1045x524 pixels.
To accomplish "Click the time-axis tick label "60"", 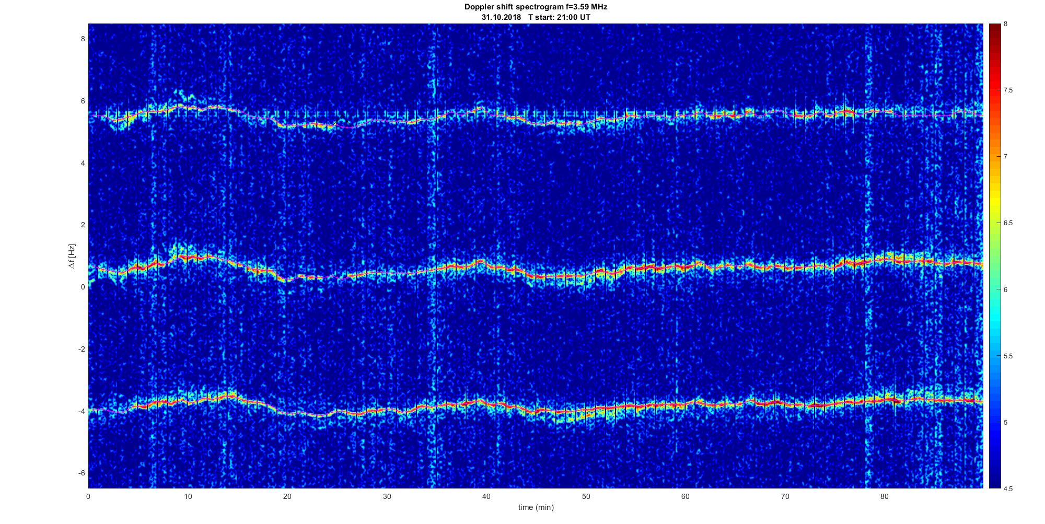I will tap(686, 496).
